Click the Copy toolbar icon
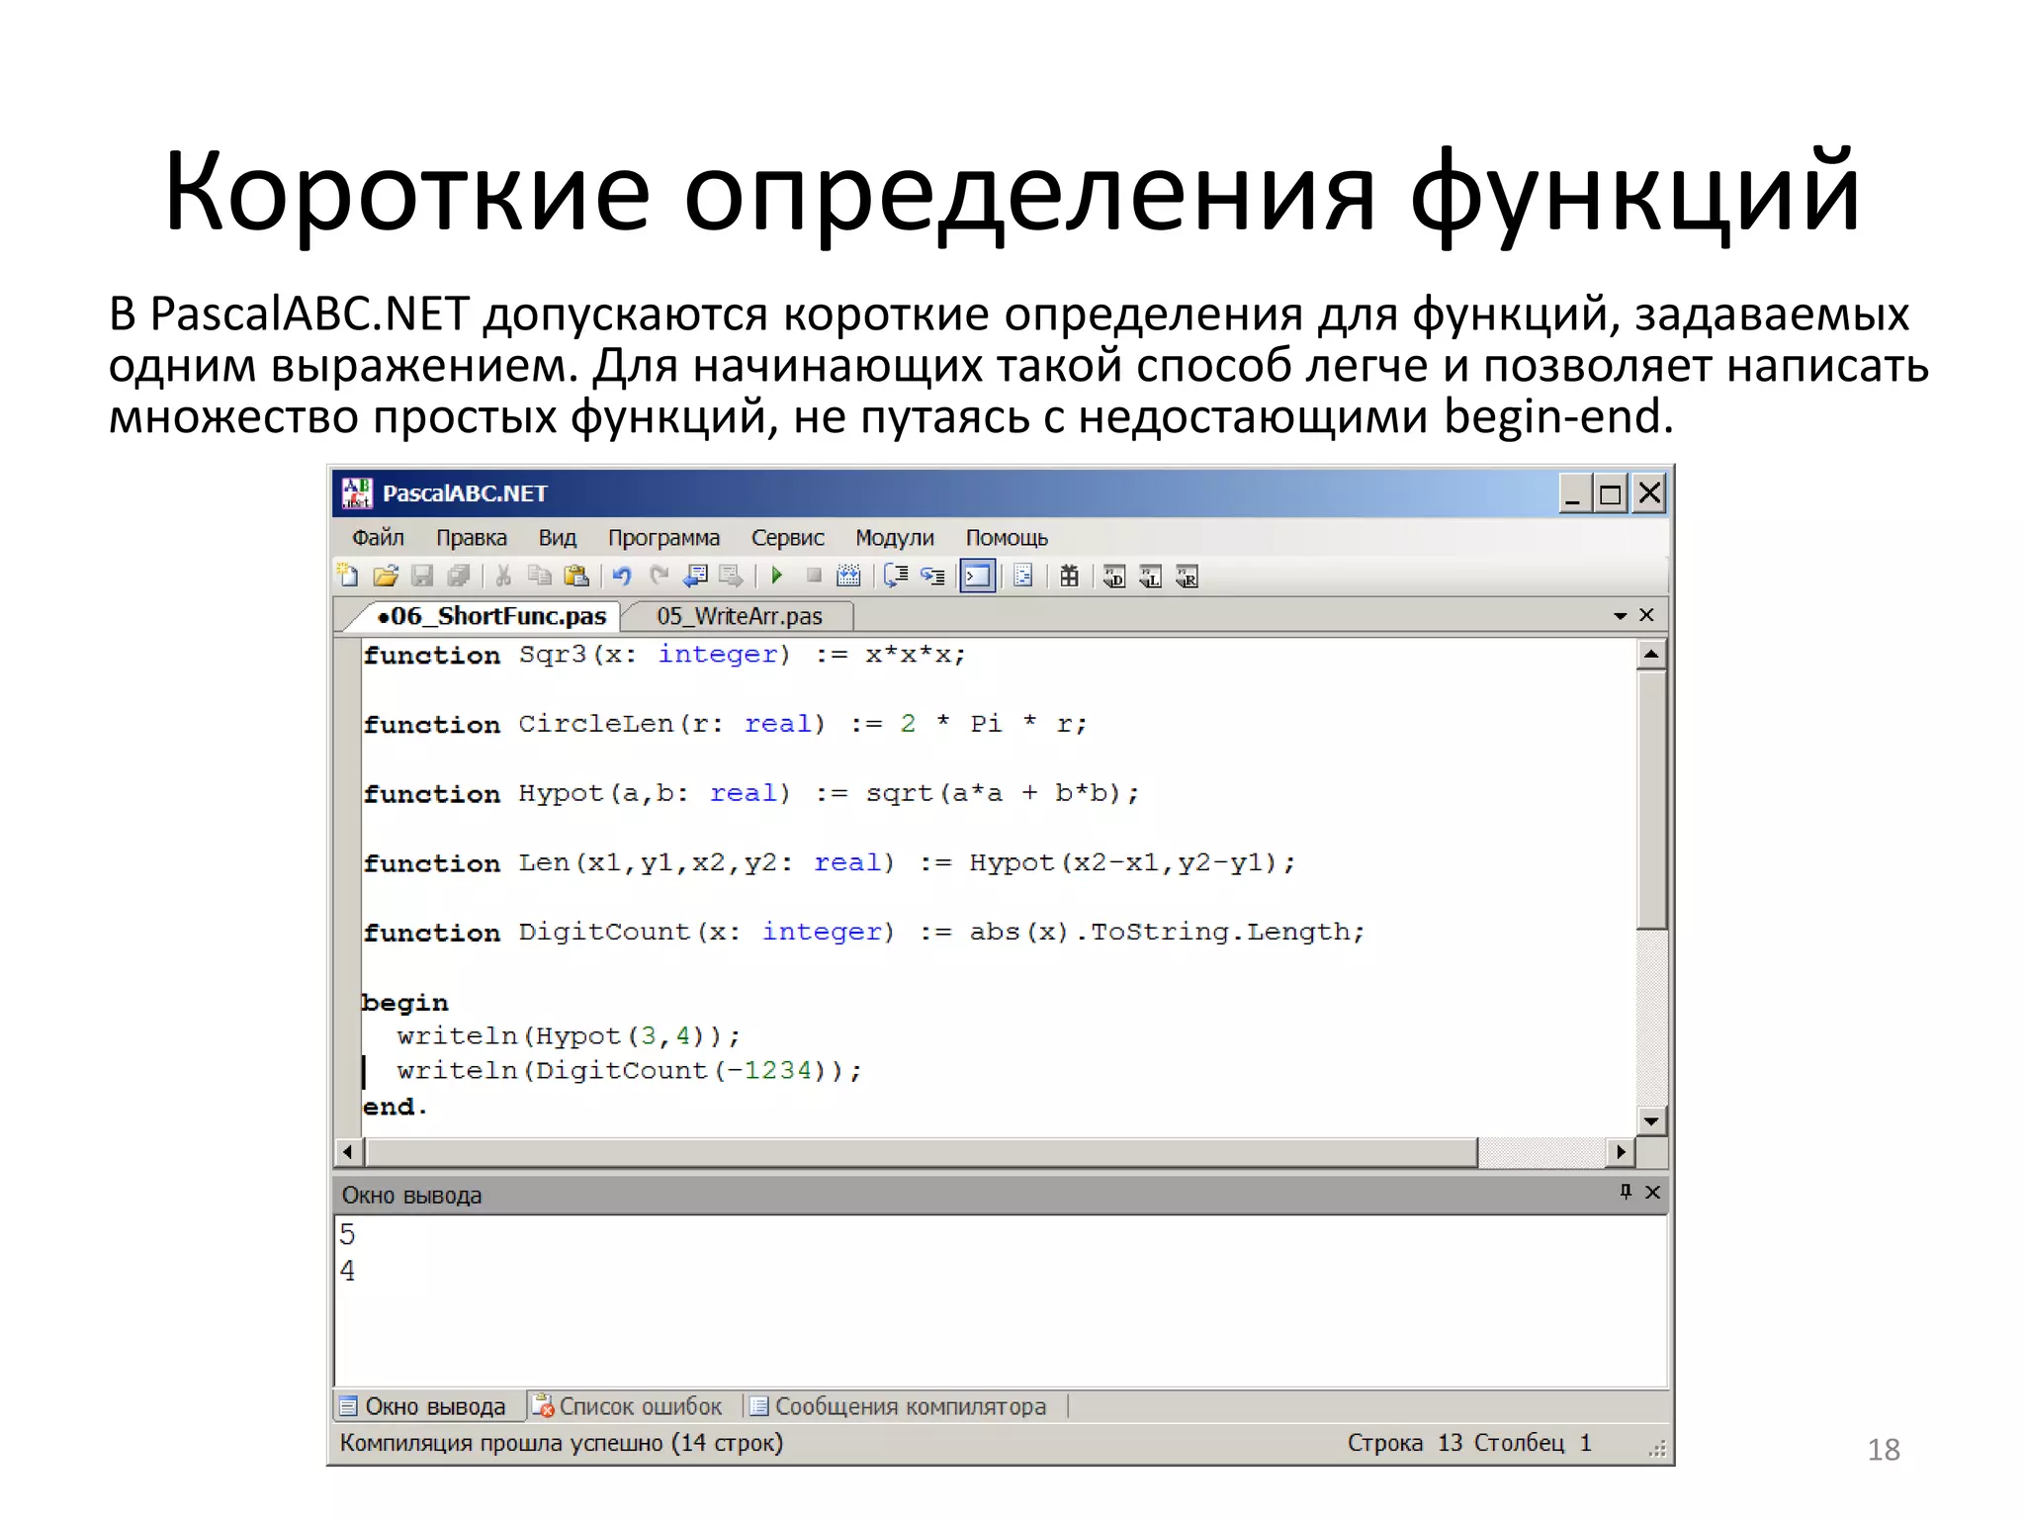This screenshot has width=2025, height=1519. [540, 576]
